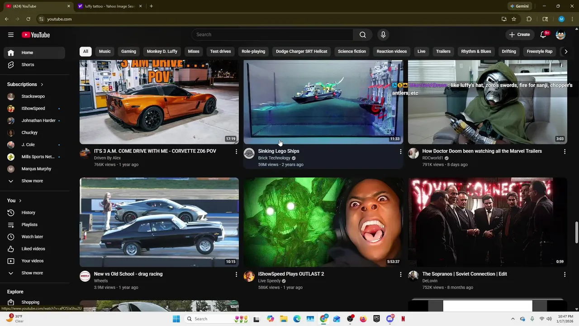
Task: Open Brick Technology channel avatar
Action: (249, 153)
